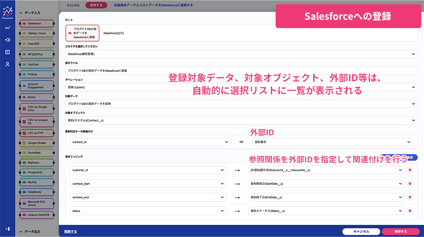Open the 契約開始日(StartDate__c) target dropdown
Image resolution: width=424 pixels, height=237 pixels.
(326, 183)
